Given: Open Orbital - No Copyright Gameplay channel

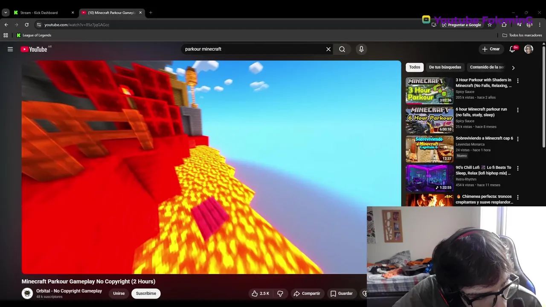Looking at the screenshot, I should [69, 291].
